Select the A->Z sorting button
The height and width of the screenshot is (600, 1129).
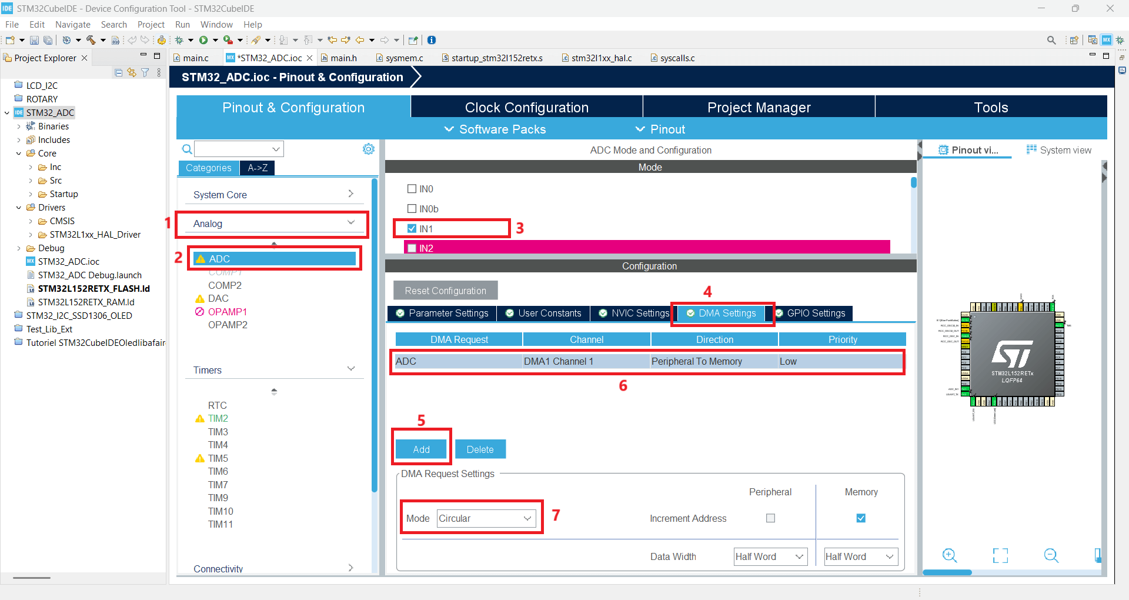258,168
